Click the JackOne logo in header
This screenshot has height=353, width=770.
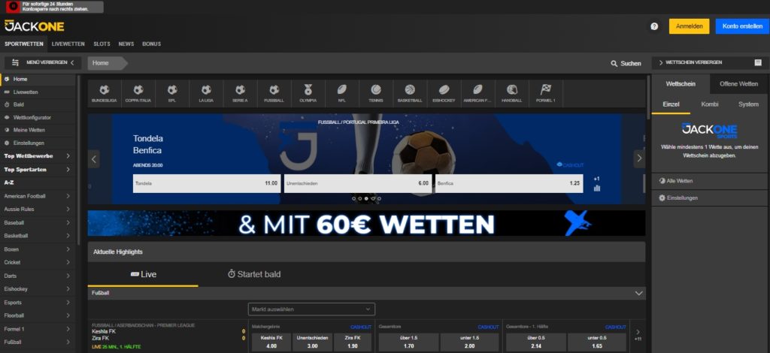point(35,26)
